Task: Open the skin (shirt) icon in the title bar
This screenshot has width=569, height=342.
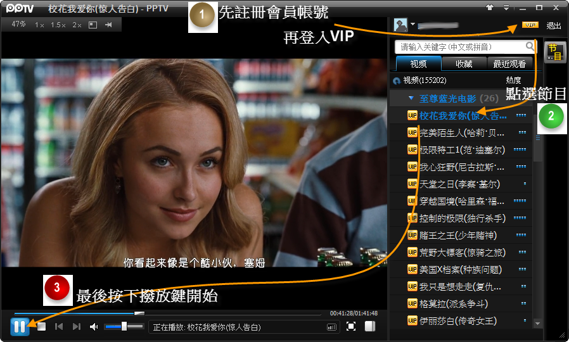Action: point(490,8)
